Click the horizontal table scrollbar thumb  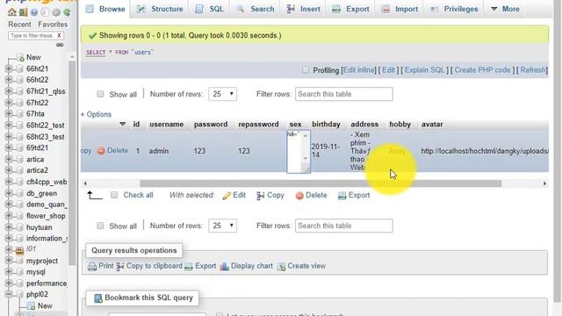point(321,183)
